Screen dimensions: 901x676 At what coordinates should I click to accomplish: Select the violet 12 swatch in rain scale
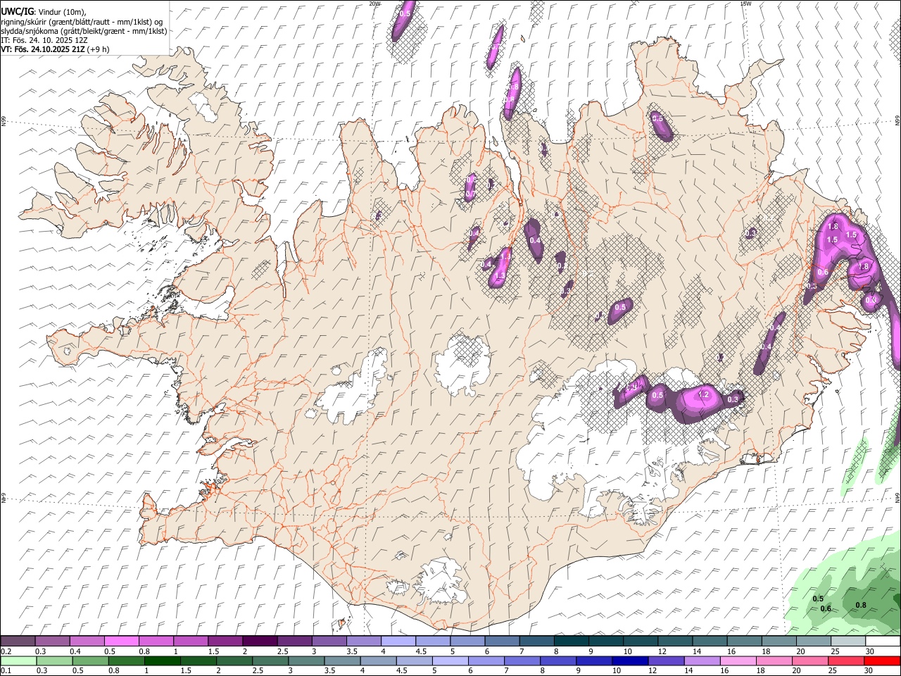click(x=667, y=661)
